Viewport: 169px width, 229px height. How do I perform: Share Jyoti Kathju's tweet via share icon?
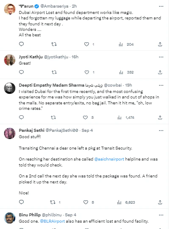point(160,72)
